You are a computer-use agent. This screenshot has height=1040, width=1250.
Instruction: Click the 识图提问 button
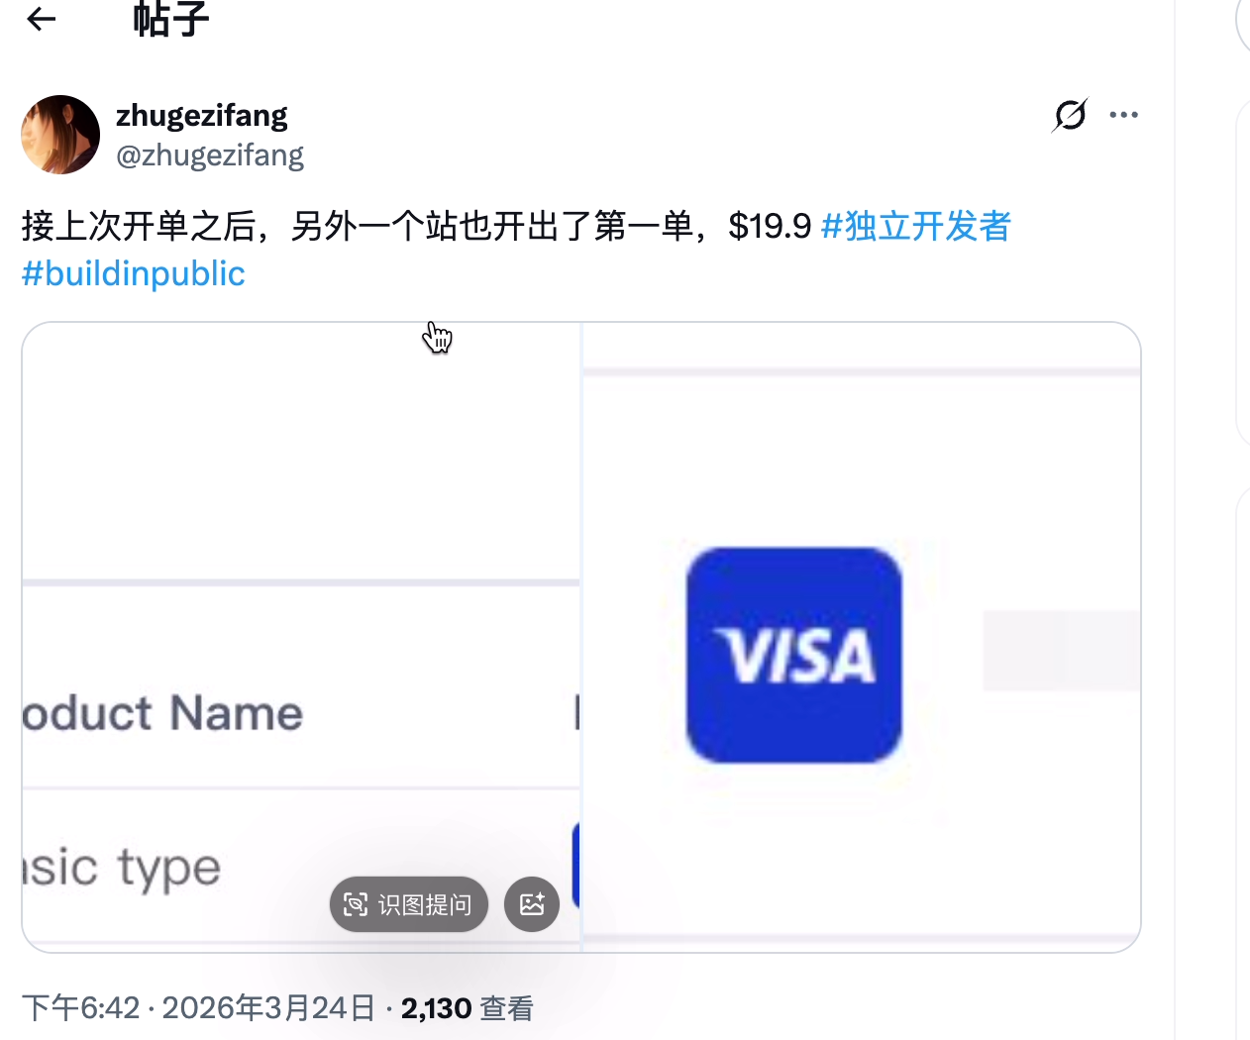(409, 904)
